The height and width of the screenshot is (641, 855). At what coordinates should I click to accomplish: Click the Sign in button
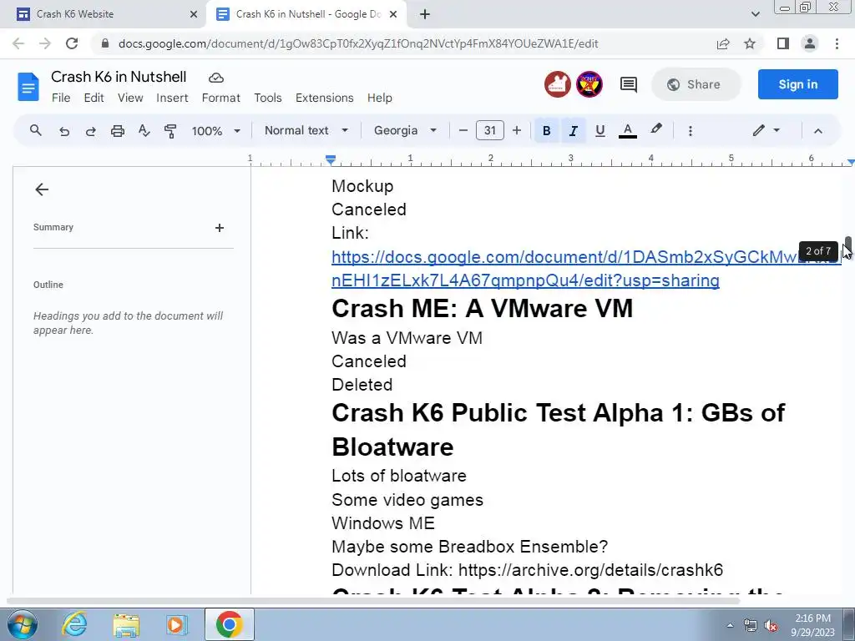[x=797, y=84]
